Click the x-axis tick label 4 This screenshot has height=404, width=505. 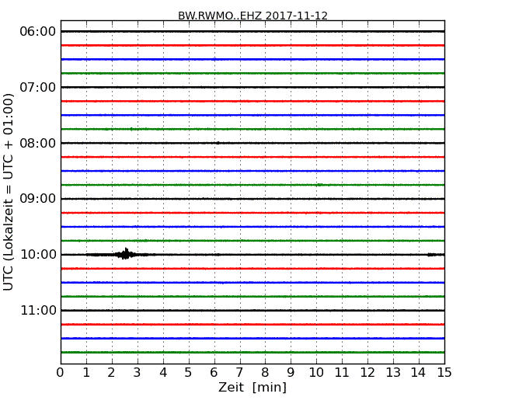click(x=163, y=373)
